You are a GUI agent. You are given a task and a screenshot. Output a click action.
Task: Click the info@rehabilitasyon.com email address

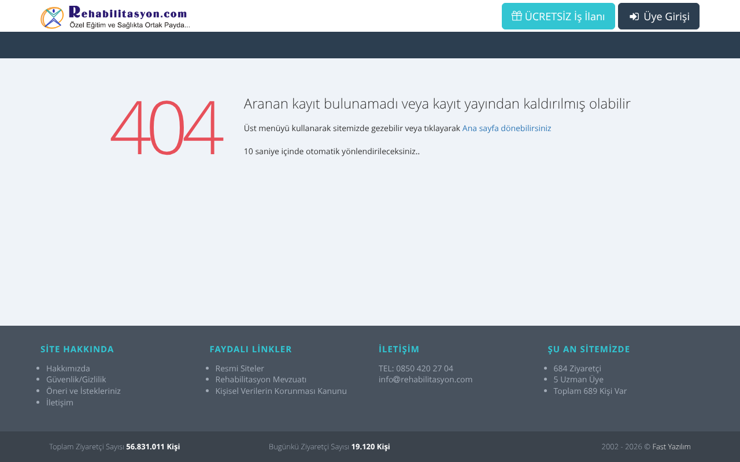click(425, 379)
